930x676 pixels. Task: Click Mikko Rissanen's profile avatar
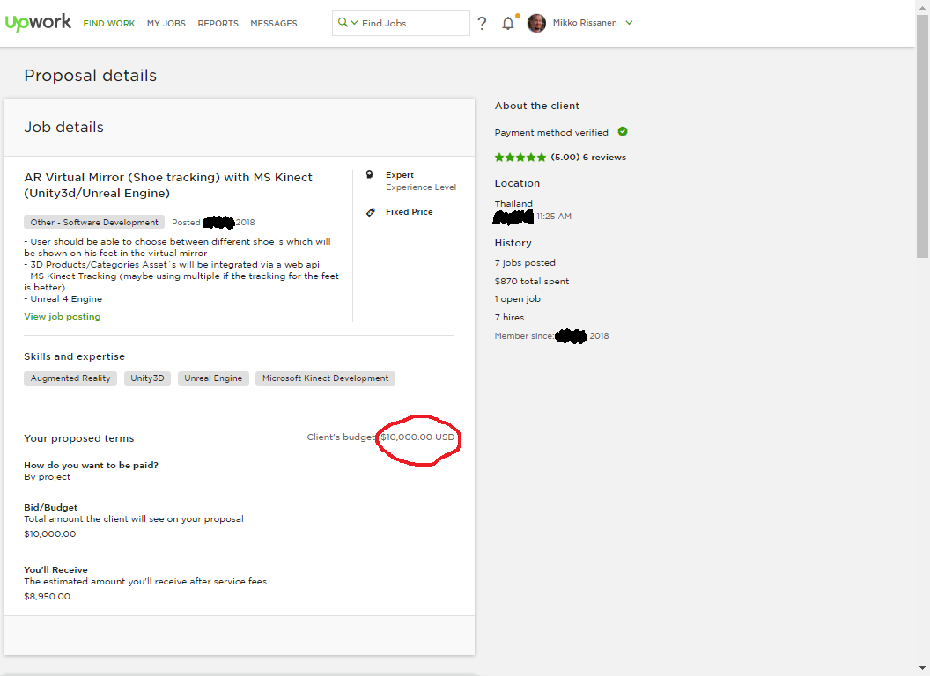click(536, 23)
